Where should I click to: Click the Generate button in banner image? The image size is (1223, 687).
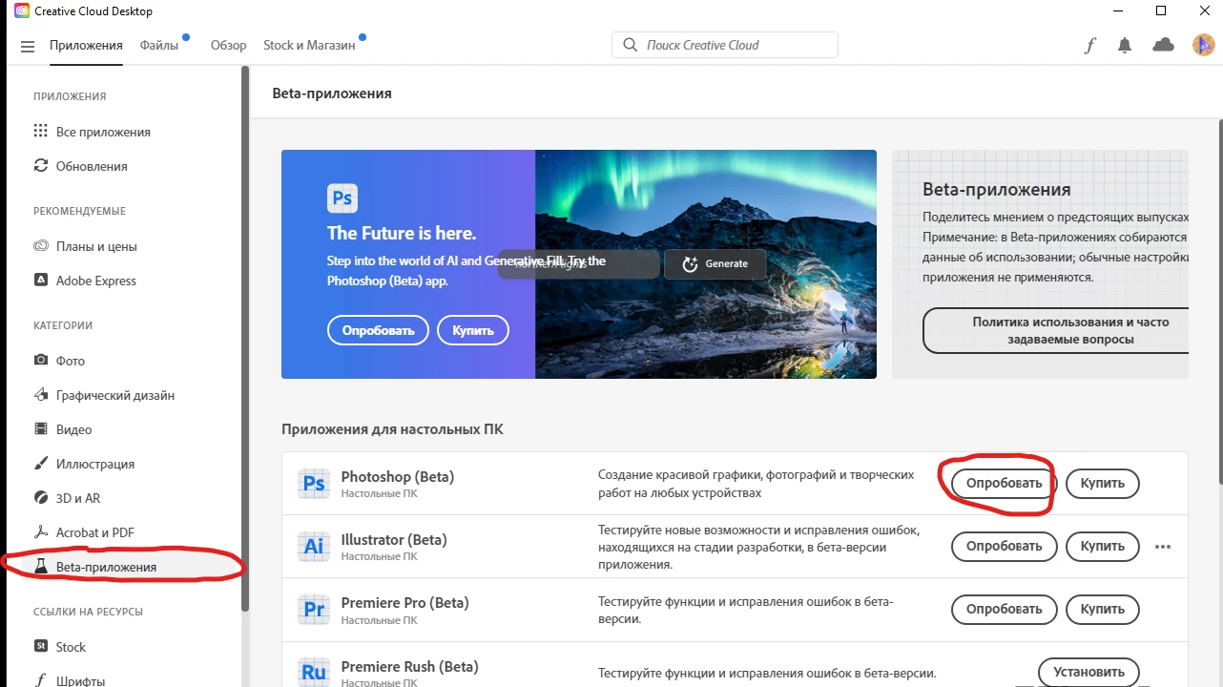point(715,264)
